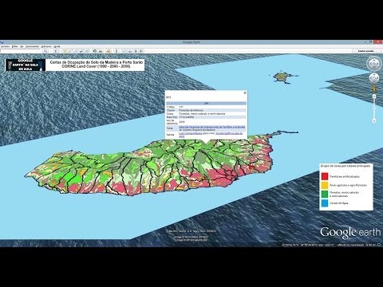
Task: Select the Add Polygon tool
Action: point(70,51)
